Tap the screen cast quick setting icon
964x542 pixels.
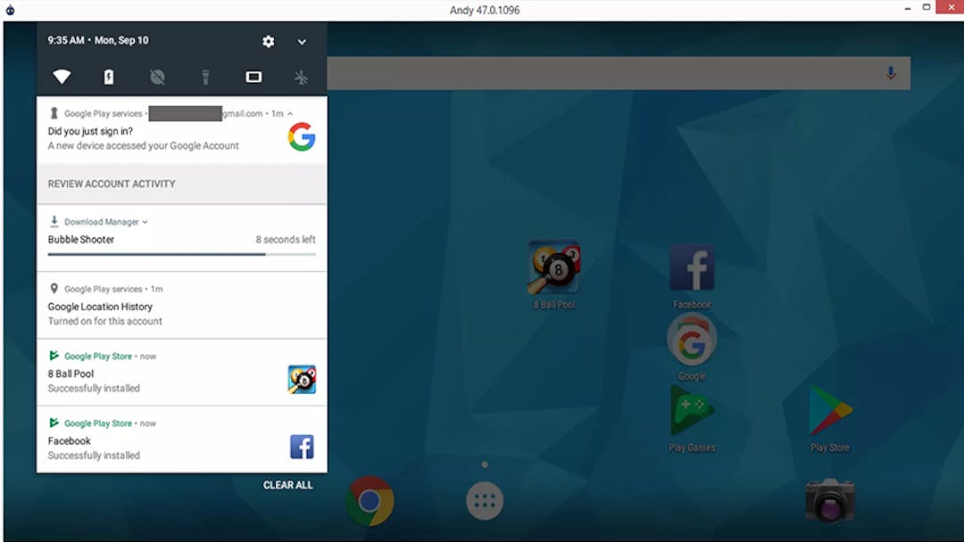pyautogui.click(x=253, y=77)
